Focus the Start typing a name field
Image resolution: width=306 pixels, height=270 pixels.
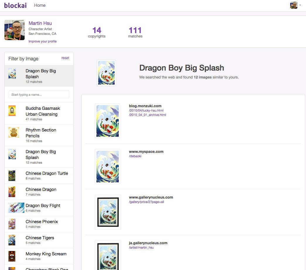[x=39, y=95]
